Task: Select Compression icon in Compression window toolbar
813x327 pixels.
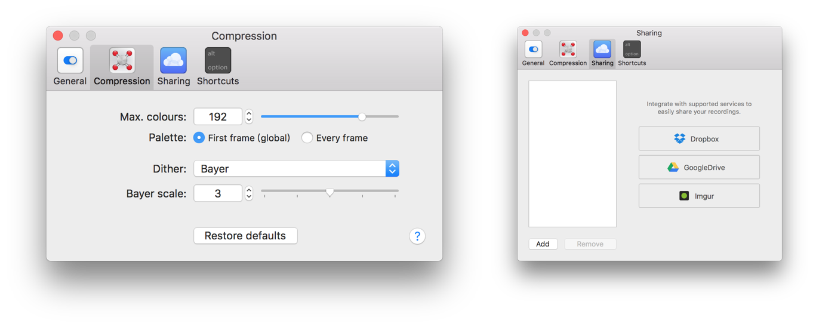Action: tap(122, 60)
